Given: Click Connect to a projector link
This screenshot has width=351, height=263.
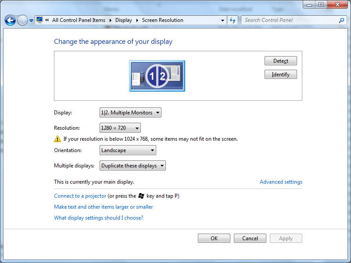Looking at the screenshot, I should (80, 196).
